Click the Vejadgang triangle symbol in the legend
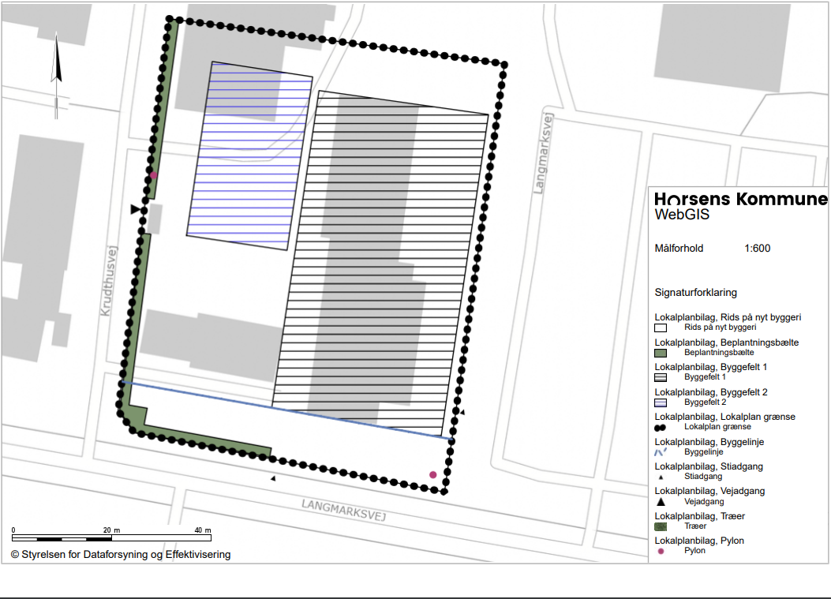Screen dimensions: 831x599 (x=661, y=501)
